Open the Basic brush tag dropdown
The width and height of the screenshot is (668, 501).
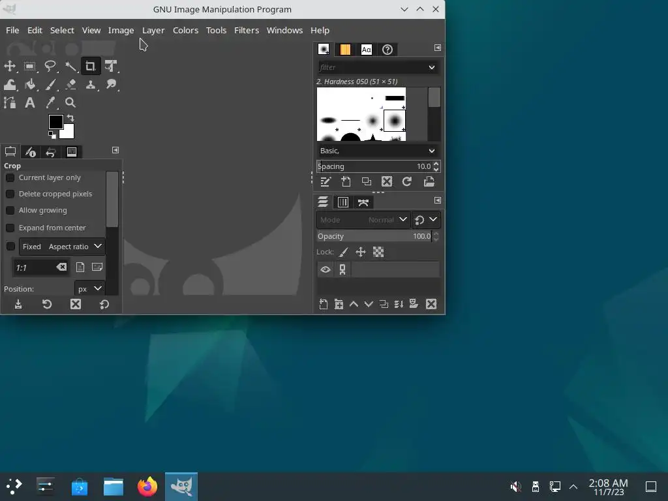[x=378, y=151]
